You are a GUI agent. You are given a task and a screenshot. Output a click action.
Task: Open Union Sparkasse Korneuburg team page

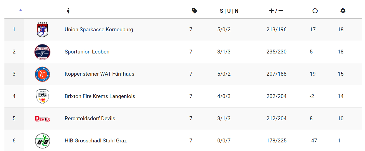pyautogui.click(x=99, y=29)
